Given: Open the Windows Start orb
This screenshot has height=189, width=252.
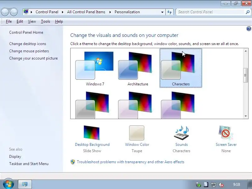Looking at the screenshot, I should coord(9,184).
